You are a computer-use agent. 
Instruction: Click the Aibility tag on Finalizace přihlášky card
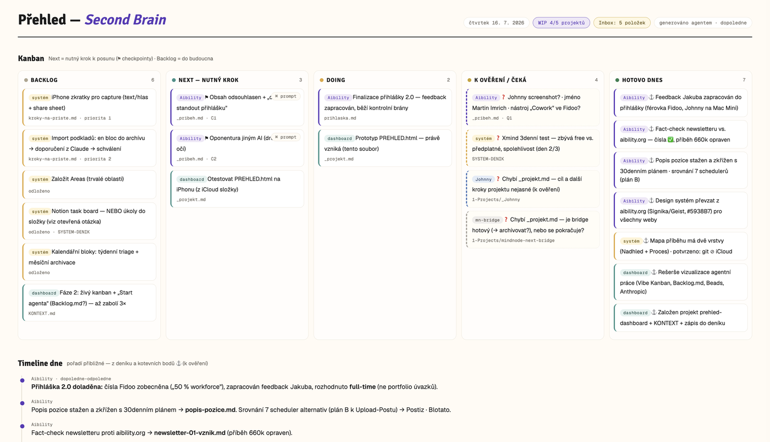pos(338,97)
